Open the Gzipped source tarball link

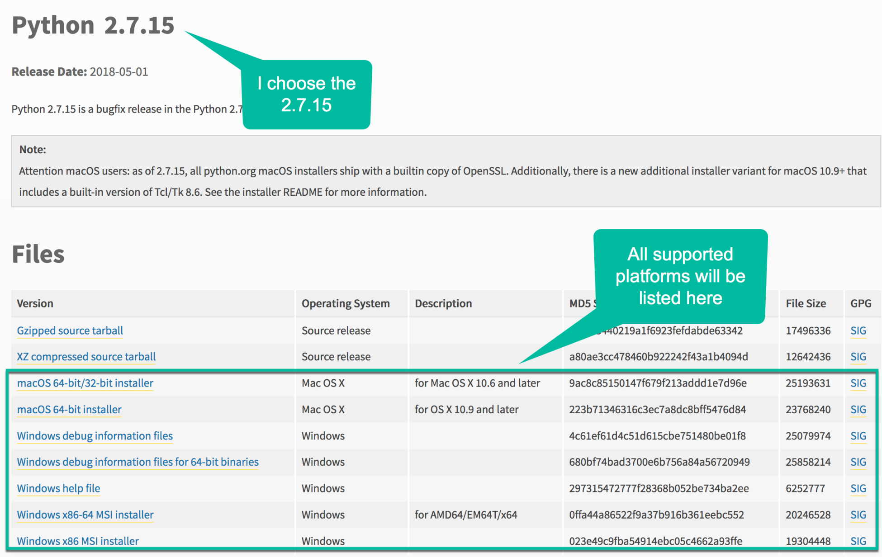(x=70, y=330)
